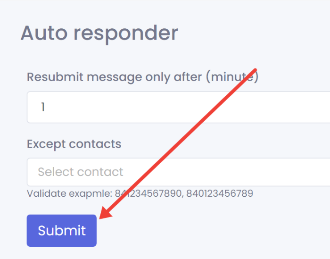This screenshot has height=259, width=330.
Task: Click the Validate example helper text
Action: click(x=140, y=193)
